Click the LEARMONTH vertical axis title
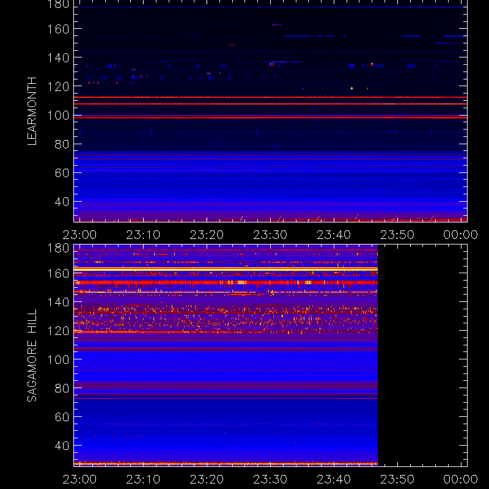The width and height of the screenshot is (489, 489). pyautogui.click(x=32, y=111)
